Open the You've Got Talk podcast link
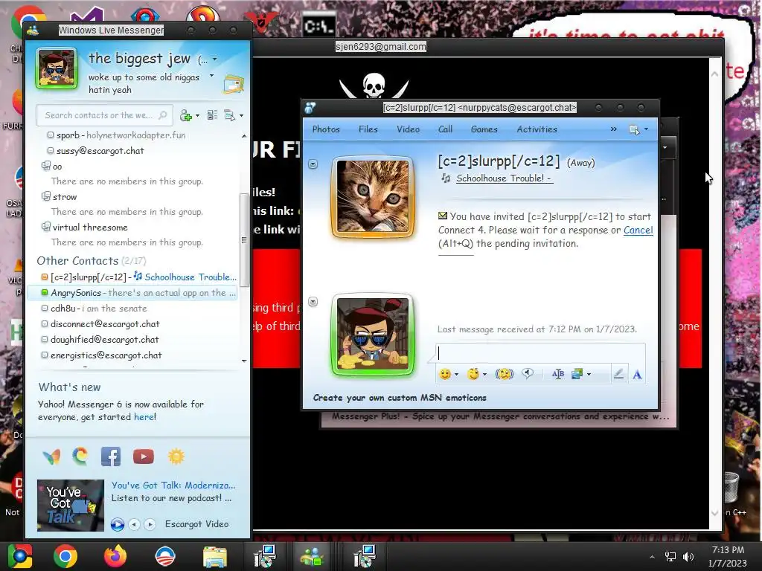Image resolution: width=762 pixels, height=571 pixels. point(173,485)
